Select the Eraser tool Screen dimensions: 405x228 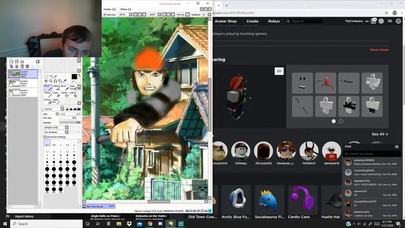pyautogui.click(x=57, y=94)
